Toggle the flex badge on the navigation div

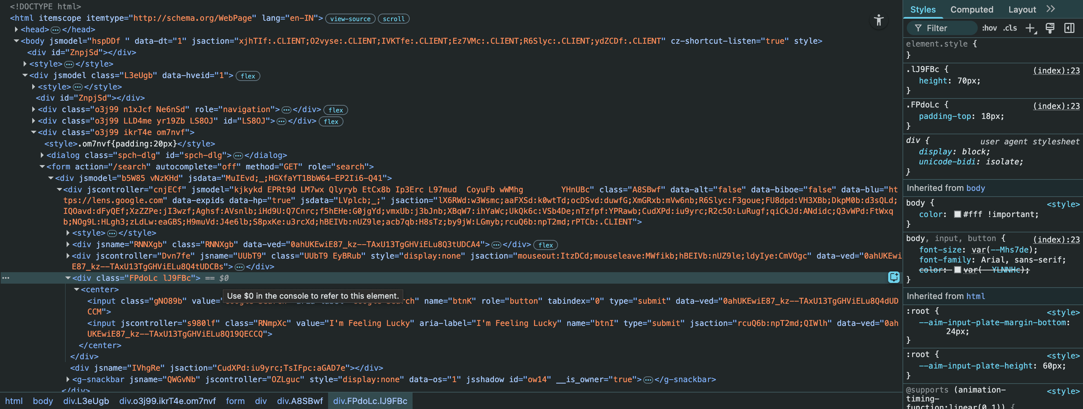(x=336, y=110)
